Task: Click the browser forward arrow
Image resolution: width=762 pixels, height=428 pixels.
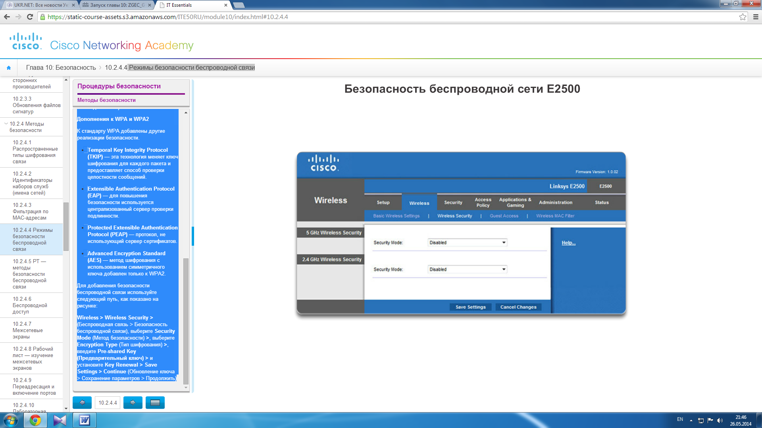Action: click(18, 17)
